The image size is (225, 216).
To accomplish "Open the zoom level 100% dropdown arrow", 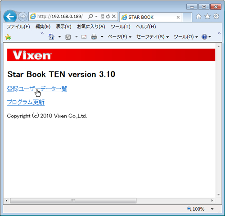I will tap(212, 209).
